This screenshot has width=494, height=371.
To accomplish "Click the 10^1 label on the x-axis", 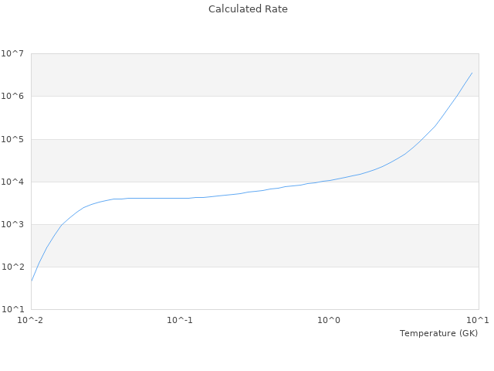I will pyautogui.click(x=477, y=320).
